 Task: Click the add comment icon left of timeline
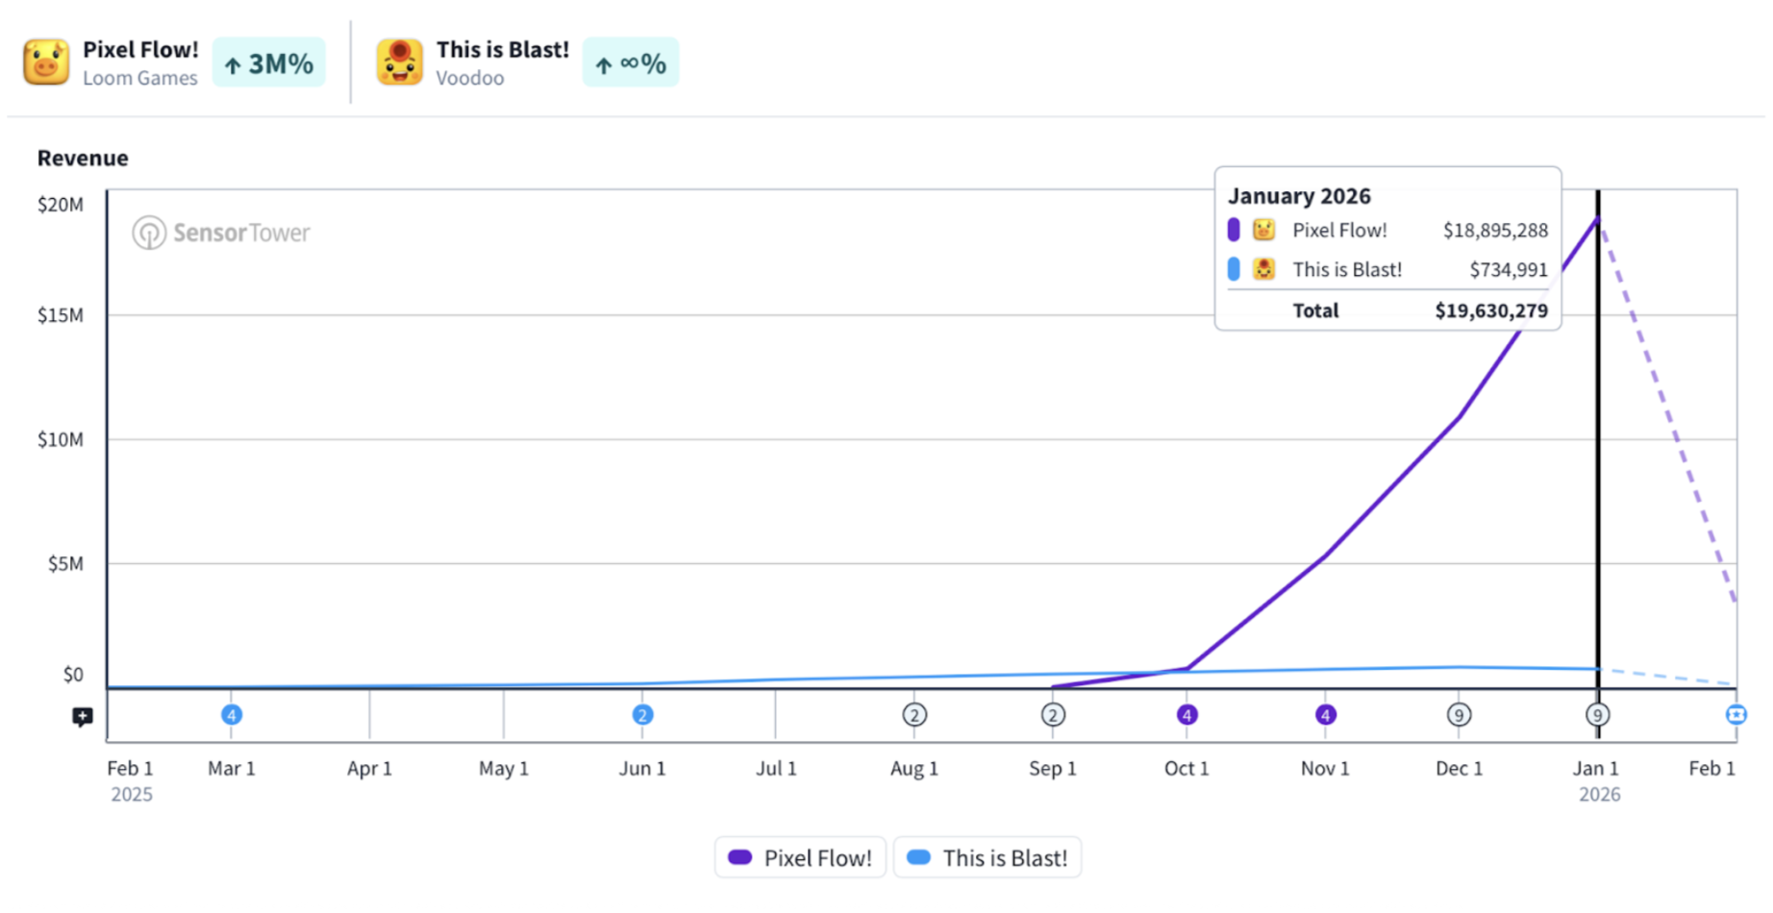click(83, 717)
